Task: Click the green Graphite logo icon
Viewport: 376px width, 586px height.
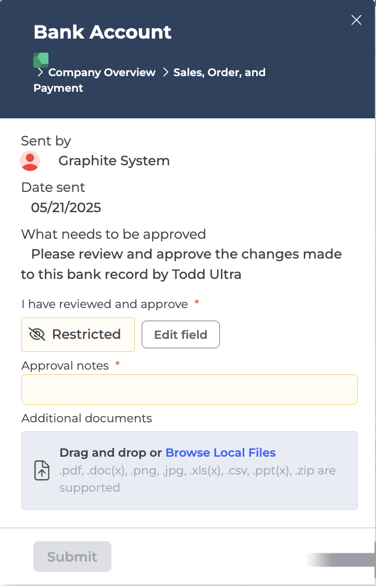Action: pyautogui.click(x=41, y=60)
